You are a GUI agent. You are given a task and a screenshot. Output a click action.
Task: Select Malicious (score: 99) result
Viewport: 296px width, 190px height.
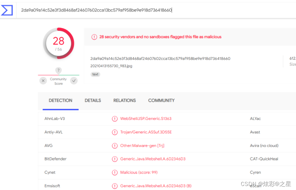[x=139, y=172]
